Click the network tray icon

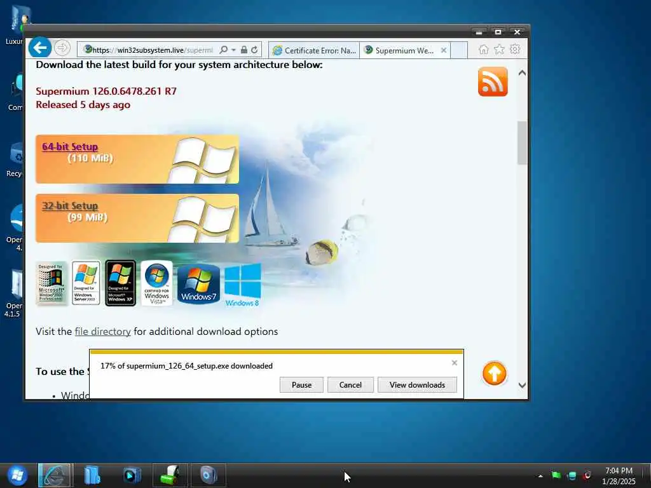[572, 475]
